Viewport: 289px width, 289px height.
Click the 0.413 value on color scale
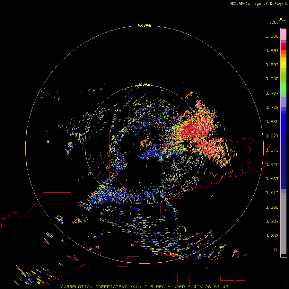point(272,193)
